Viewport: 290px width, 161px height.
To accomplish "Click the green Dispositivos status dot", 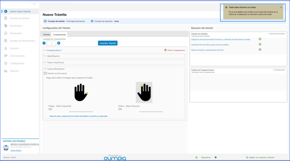I will [216, 157].
